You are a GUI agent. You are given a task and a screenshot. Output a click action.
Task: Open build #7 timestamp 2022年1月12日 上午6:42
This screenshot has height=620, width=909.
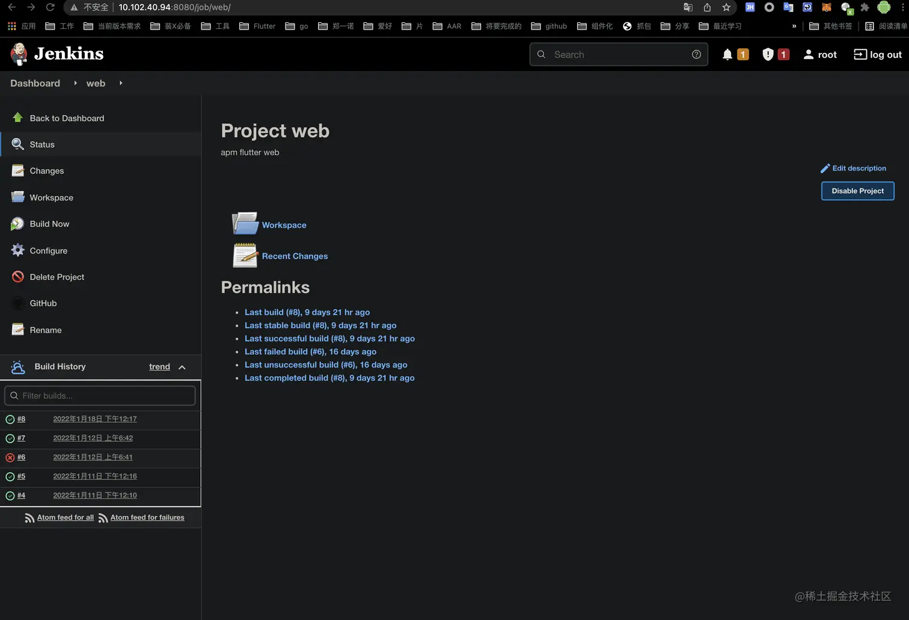click(x=93, y=438)
